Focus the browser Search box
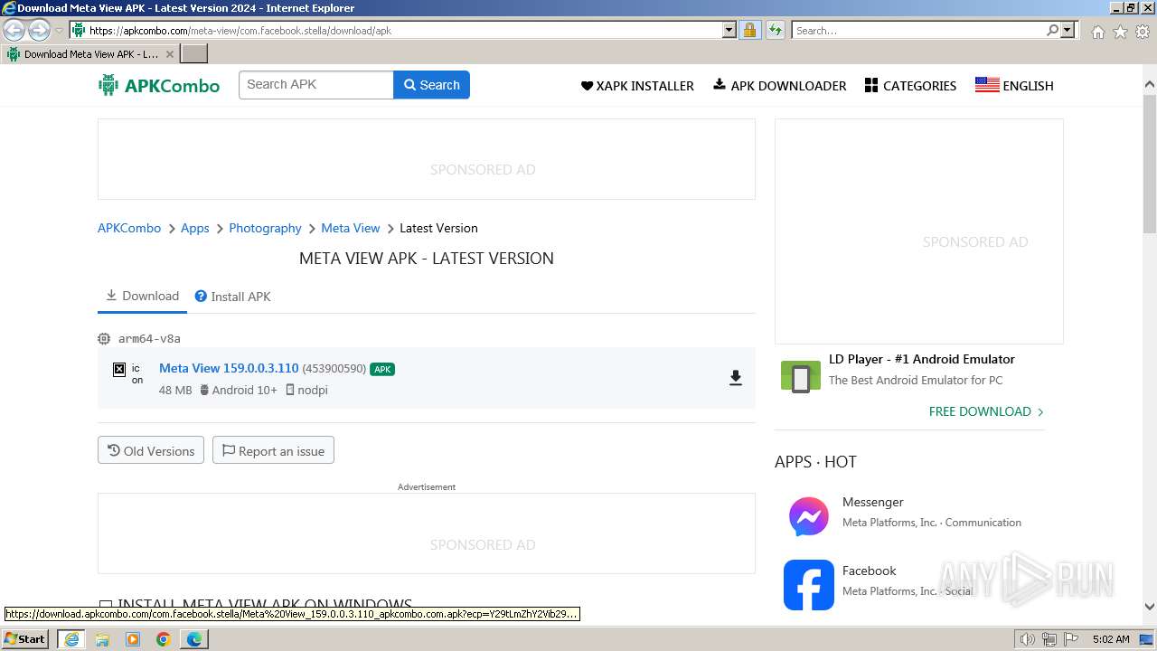The height and width of the screenshot is (651, 1157). coord(919,30)
